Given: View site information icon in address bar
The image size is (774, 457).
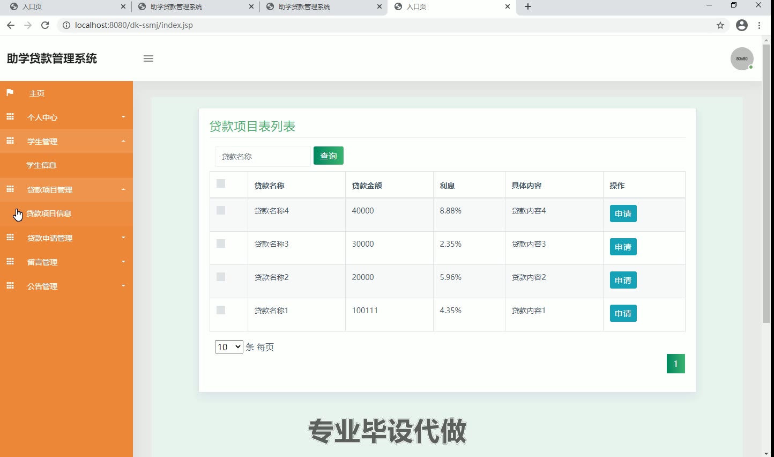Looking at the screenshot, I should pos(66,25).
